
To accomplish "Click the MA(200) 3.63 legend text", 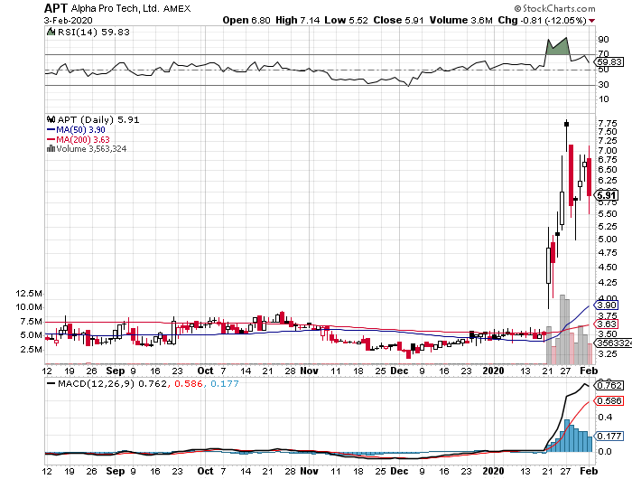I will [x=83, y=139].
